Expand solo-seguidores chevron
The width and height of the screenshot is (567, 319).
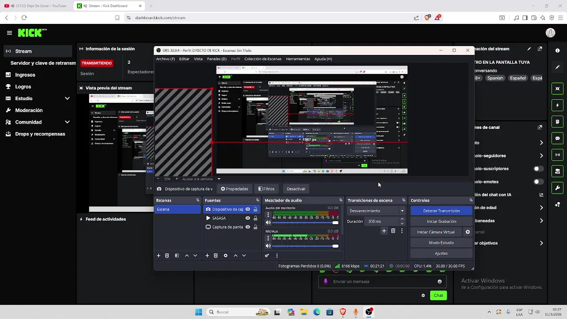coord(541,156)
